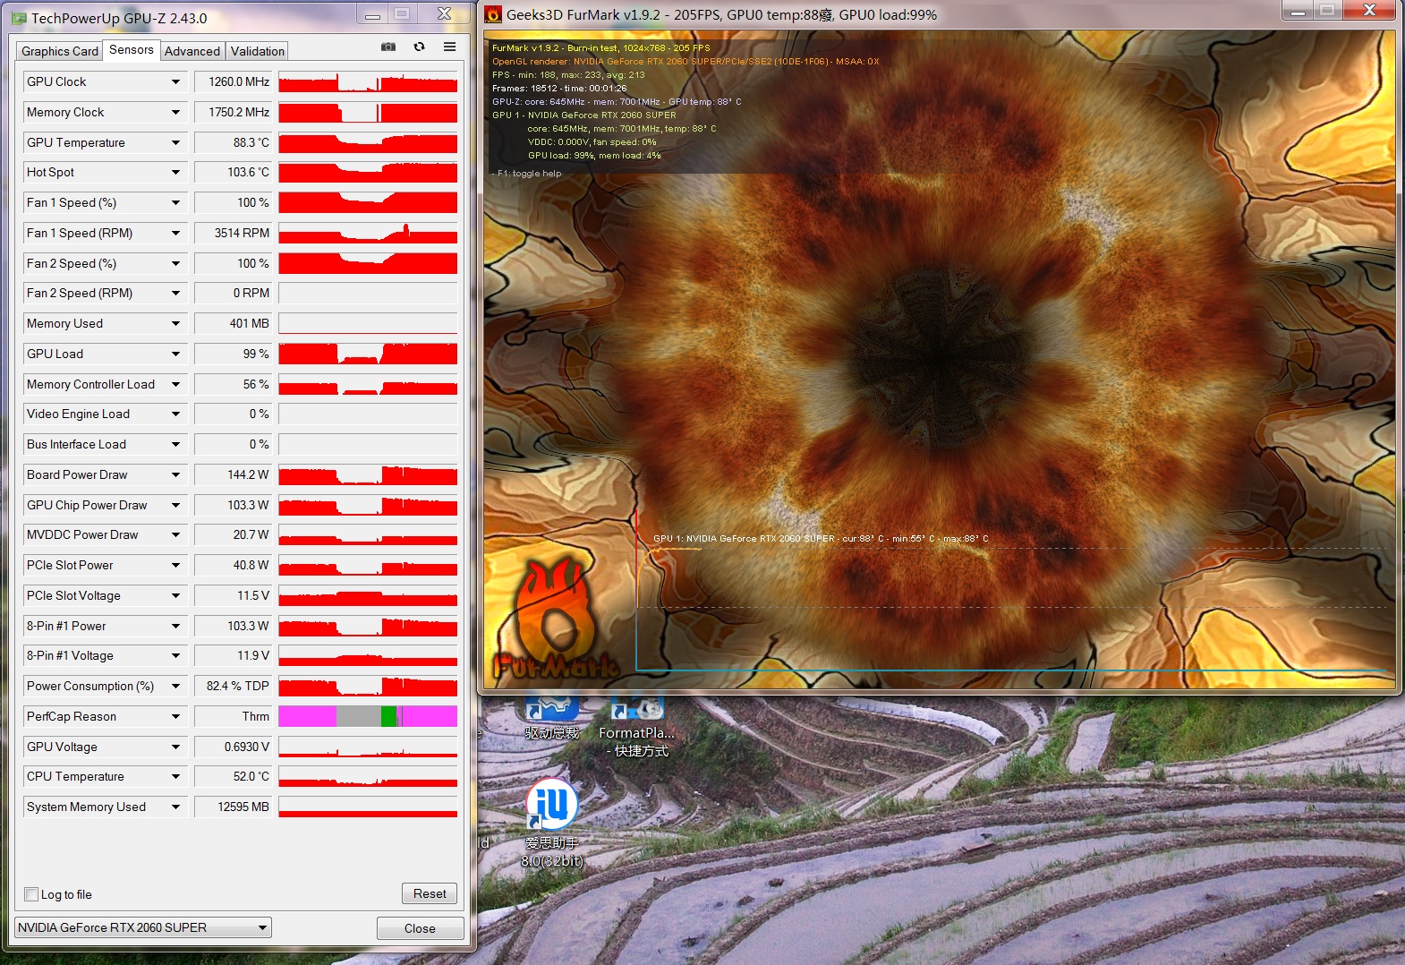
Task: Click the Hot Spot value 103.6 °C
Action: pos(233,172)
